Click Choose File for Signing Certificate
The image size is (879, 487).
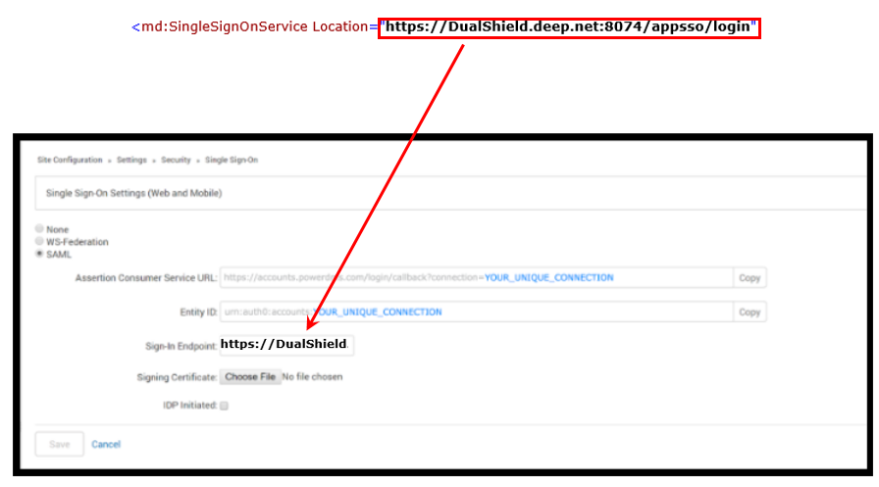[x=250, y=376]
